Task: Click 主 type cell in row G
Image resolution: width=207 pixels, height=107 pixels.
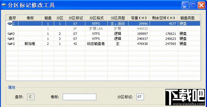Action: 117,44
